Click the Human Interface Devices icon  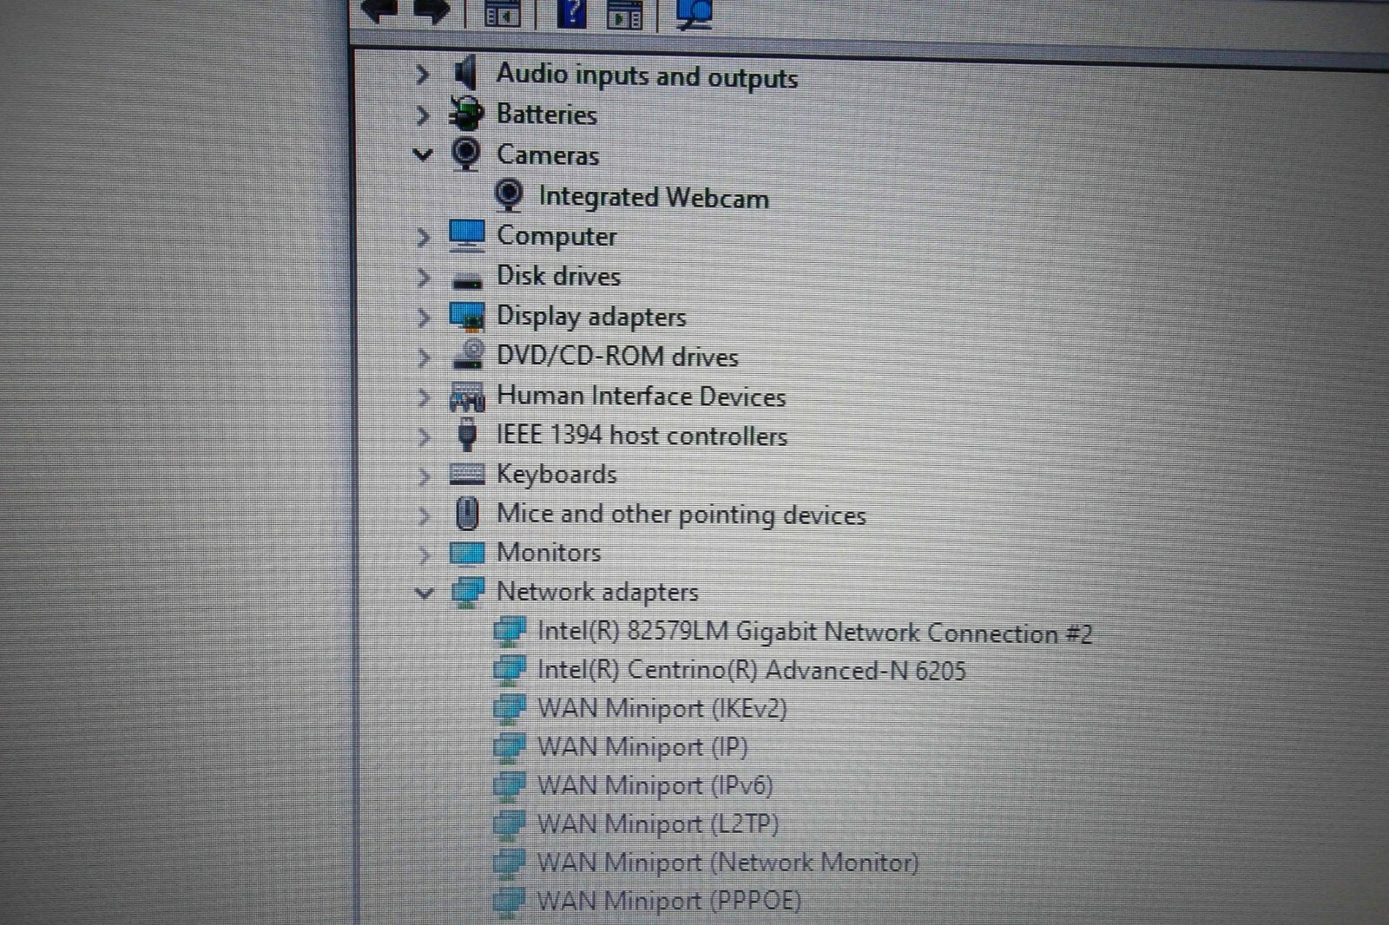tap(467, 396)
